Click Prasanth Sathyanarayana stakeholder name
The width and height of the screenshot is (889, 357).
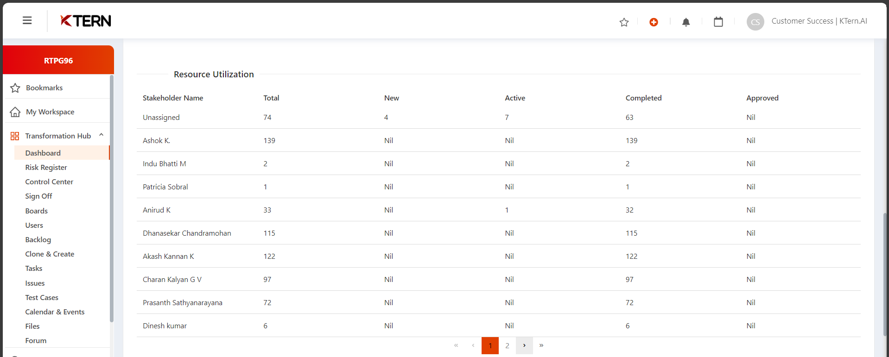point(183,302)
